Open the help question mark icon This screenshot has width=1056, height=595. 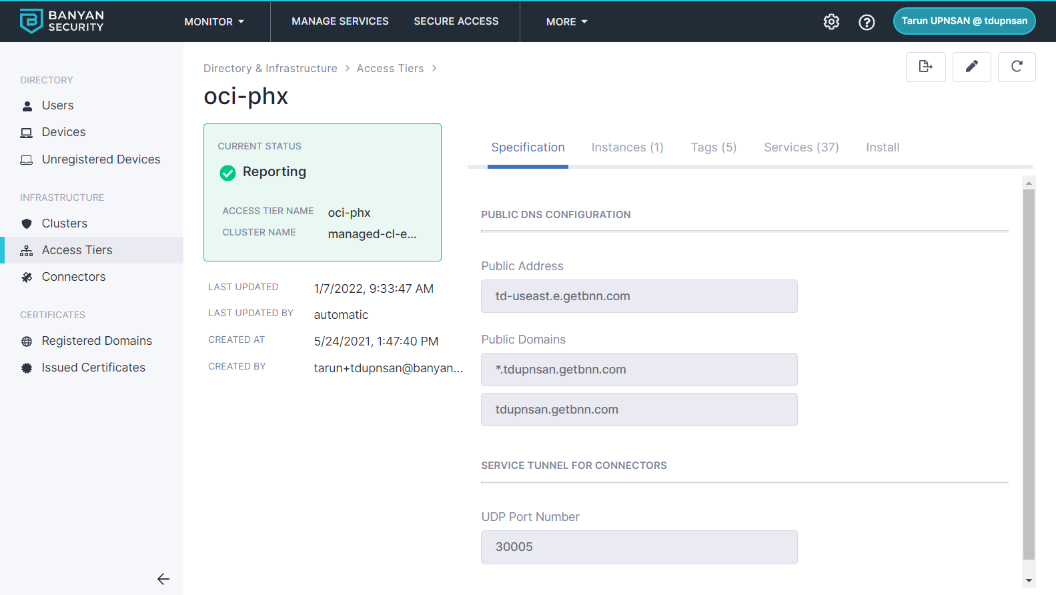pos(867,22)
